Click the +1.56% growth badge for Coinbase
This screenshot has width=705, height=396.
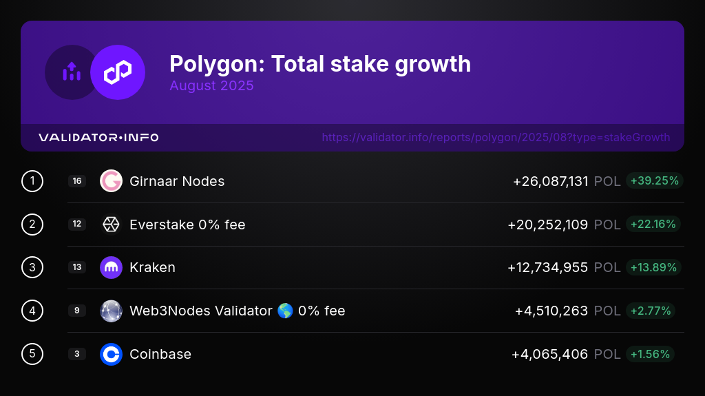[650, 354]
